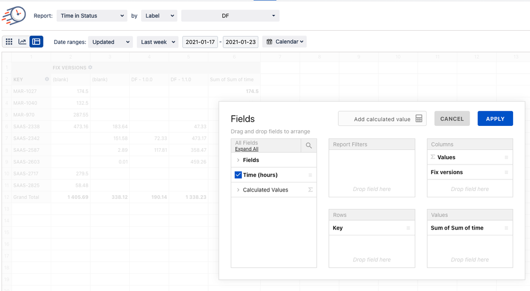
Task: Open the Last week period dropdown
Action: click(158, 42)
